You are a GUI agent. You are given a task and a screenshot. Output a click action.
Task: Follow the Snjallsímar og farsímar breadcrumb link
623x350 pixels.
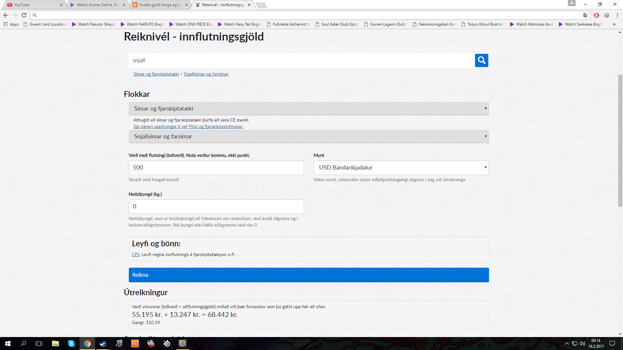pos(206,74)
